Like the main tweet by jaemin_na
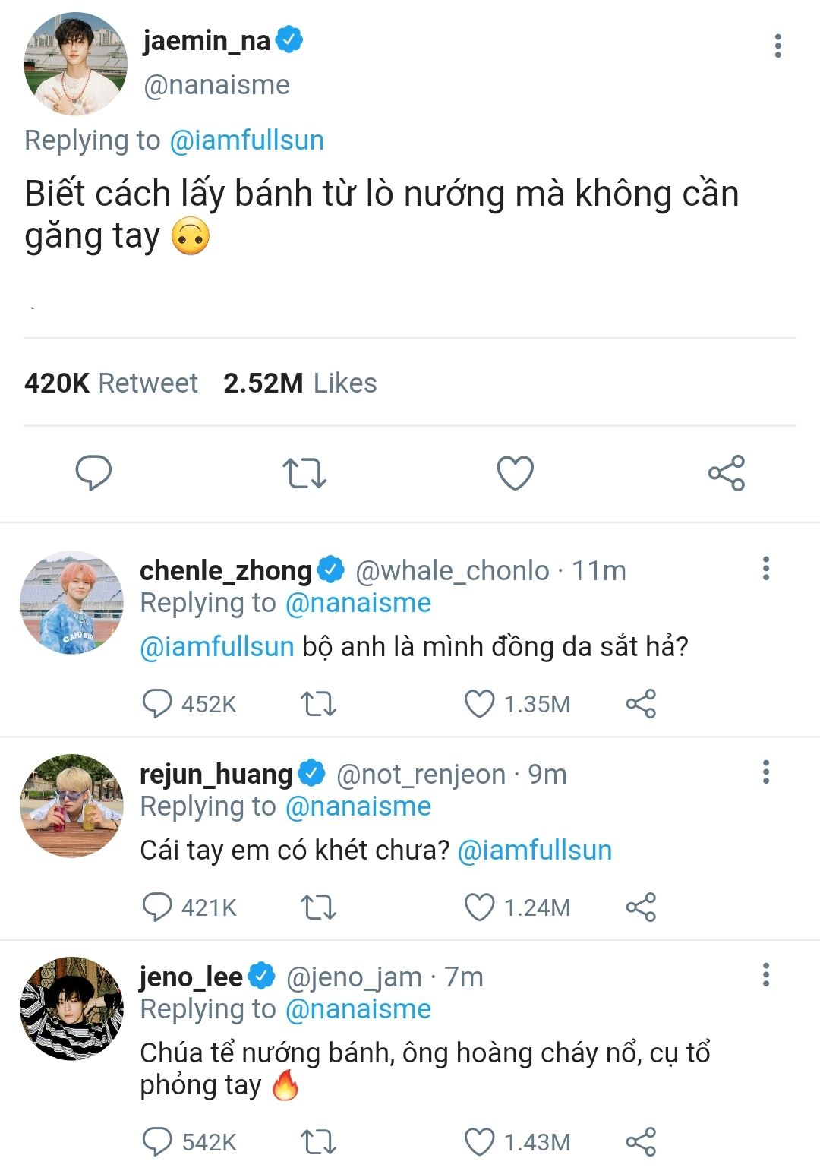Screen dimensions: 820x1174 (515, 473)
